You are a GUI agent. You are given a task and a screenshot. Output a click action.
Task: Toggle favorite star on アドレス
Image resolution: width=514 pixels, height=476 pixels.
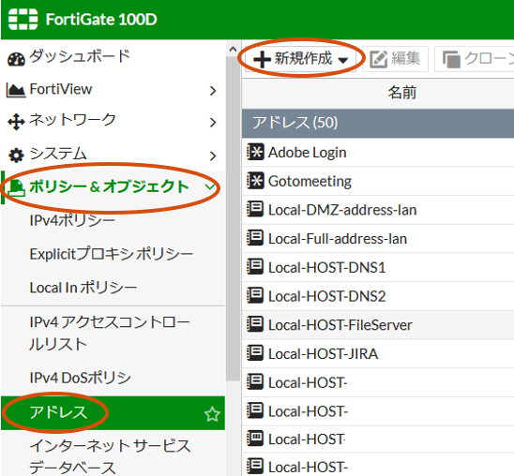(x=212, y=414)
